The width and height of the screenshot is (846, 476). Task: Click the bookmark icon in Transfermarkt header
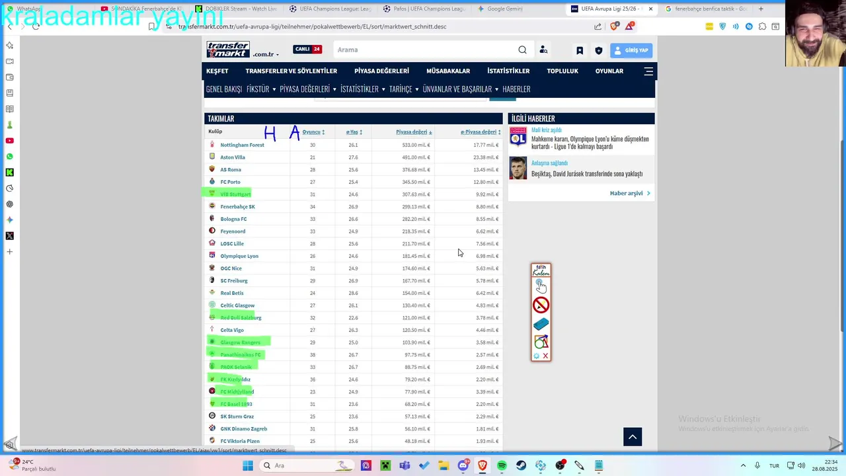click(580, 50)
